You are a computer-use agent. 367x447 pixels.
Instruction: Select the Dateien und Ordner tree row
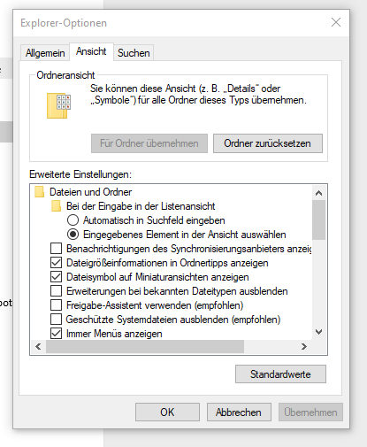tap(91, 192)
